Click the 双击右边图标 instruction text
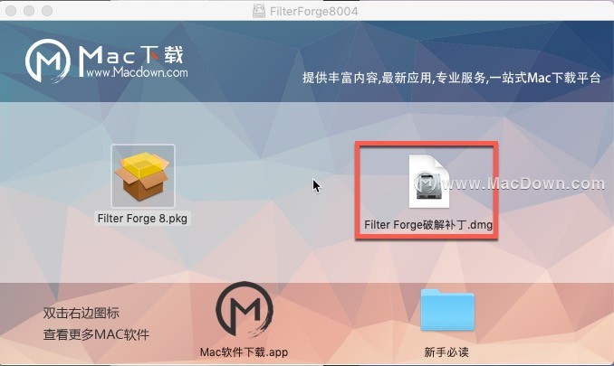Image resolution: width=614 pixels, height=366 pixels. pyautogui.click(x=82, y=313)
